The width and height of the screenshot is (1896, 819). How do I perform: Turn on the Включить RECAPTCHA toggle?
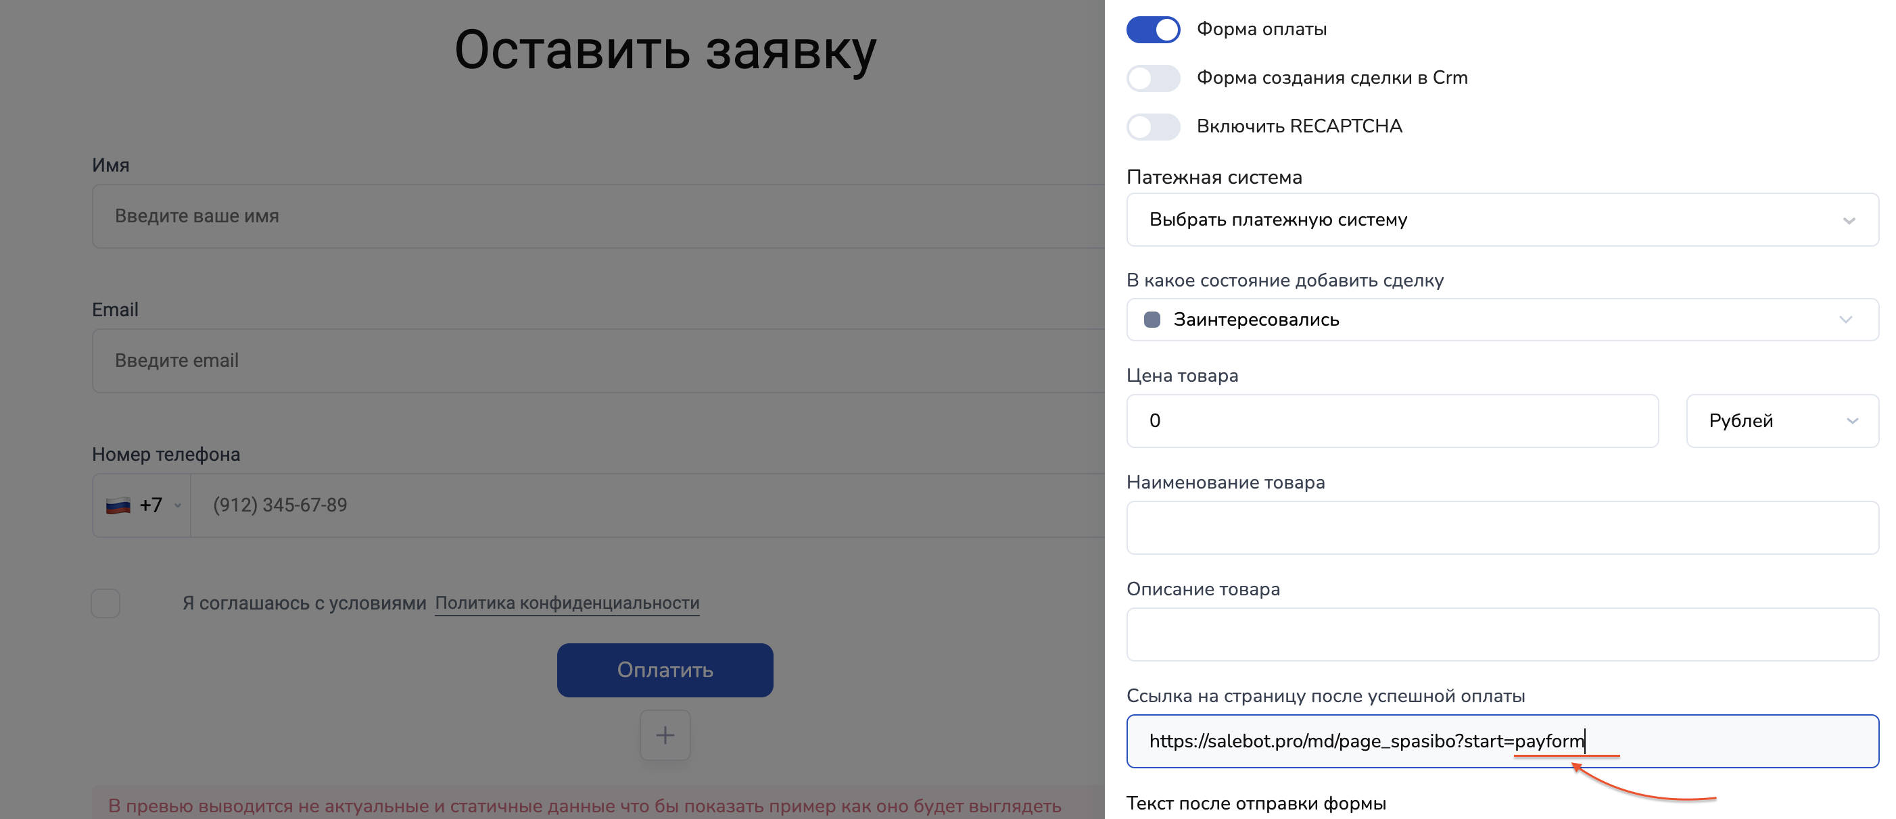[1153, 126]
